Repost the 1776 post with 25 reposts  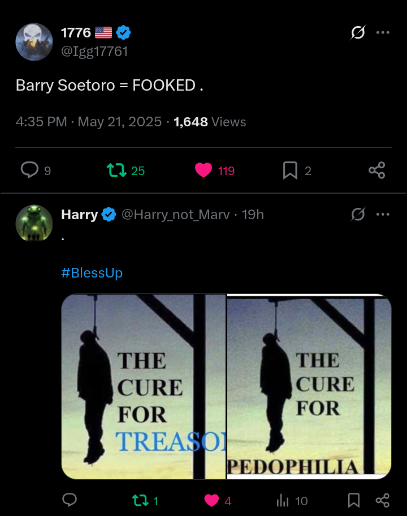click(x=117, y=170)
